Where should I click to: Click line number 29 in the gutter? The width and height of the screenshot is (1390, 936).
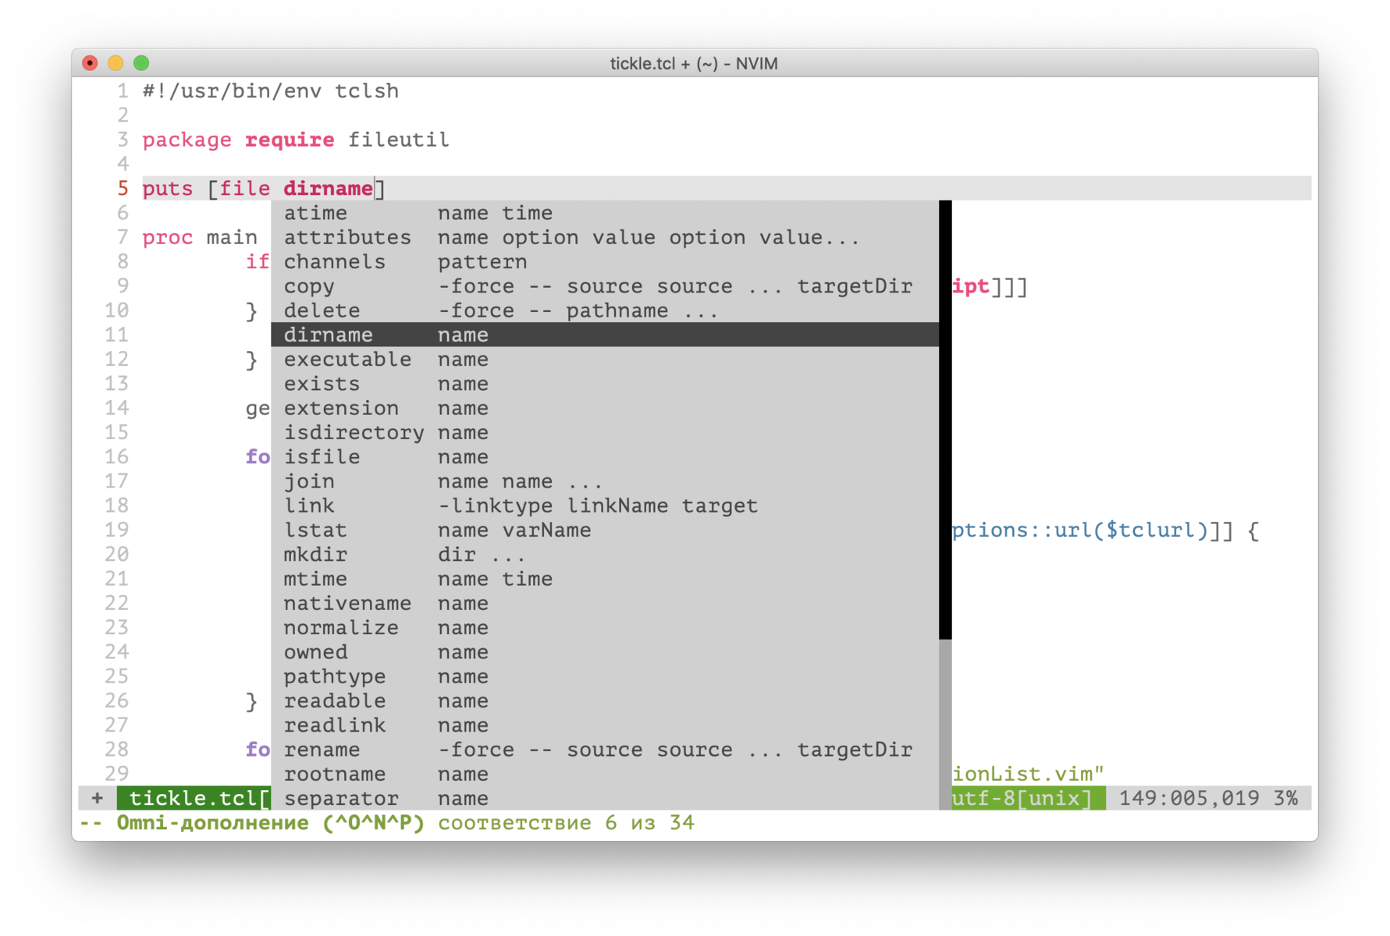pos(116,774)
